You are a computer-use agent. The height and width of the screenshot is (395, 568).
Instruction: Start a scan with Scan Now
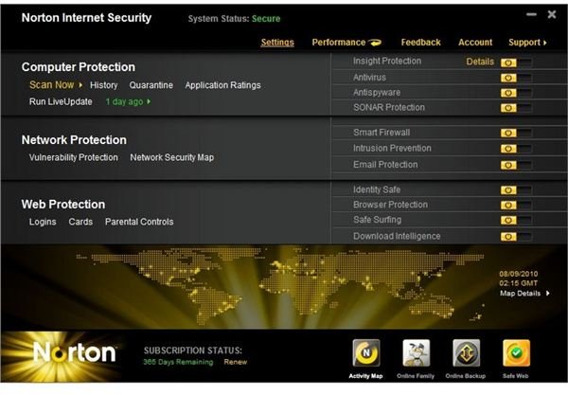[51, 85]
